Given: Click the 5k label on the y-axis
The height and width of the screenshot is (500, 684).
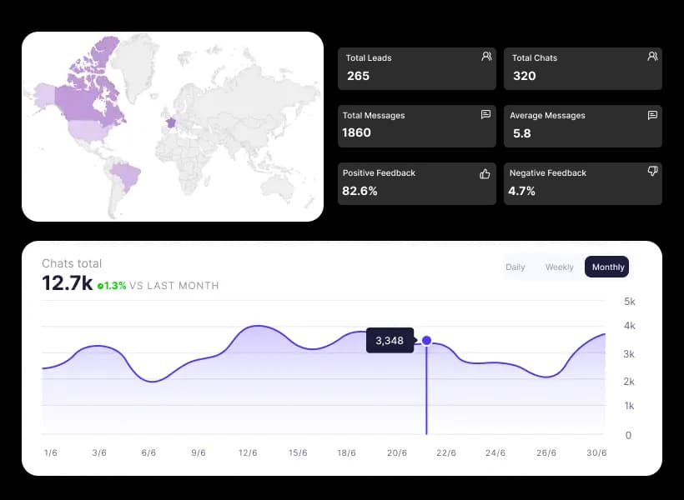Looking at the screenshot, I should pos(627,299).
